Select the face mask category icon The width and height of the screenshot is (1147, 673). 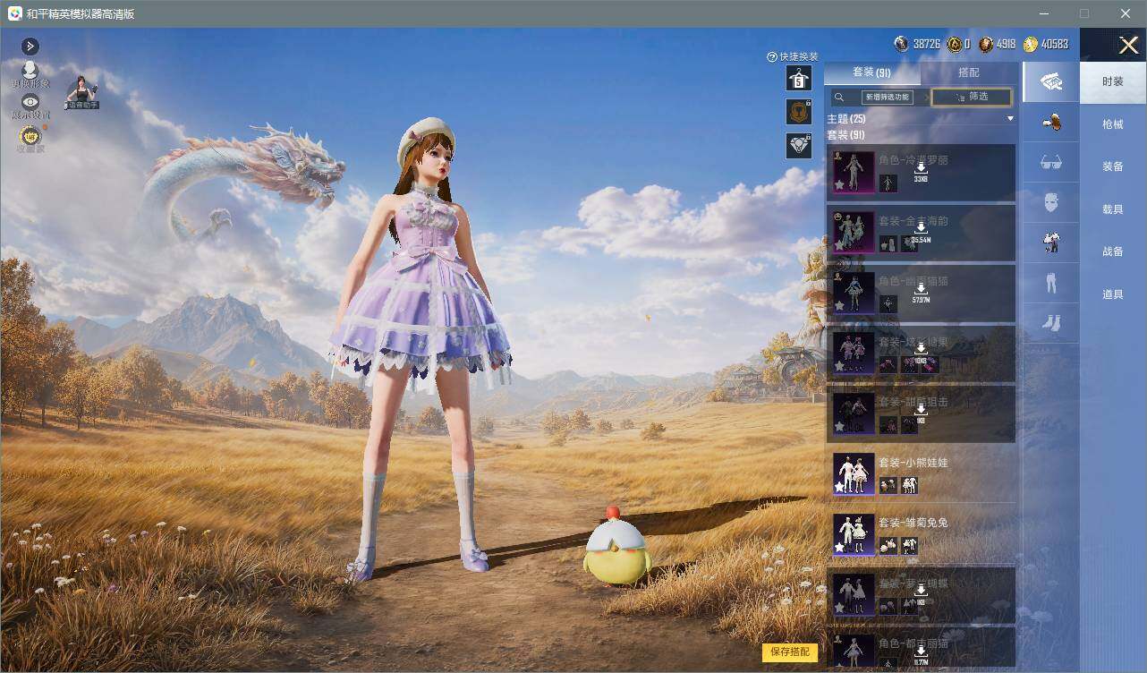click(x=1050, y=203)
